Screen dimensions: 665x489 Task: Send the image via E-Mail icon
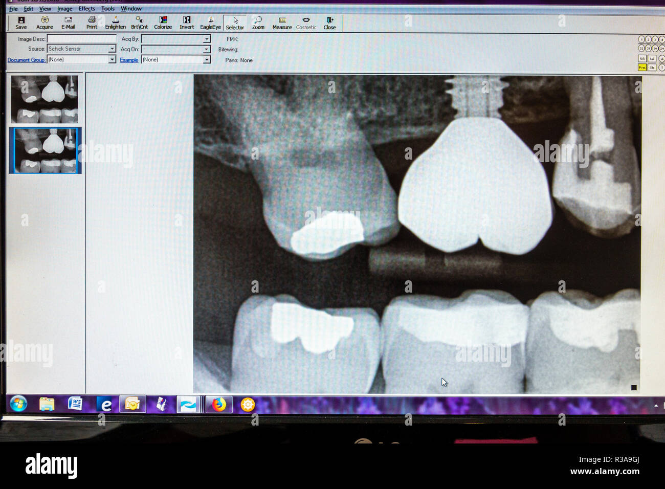click(68, 23)
